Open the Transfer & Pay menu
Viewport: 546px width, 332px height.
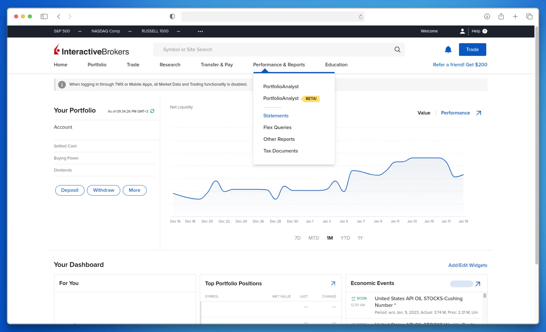(217, 65)
